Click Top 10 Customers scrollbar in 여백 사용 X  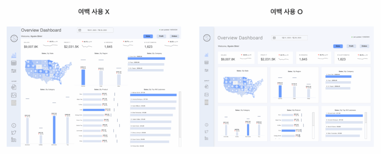point(180,111)
